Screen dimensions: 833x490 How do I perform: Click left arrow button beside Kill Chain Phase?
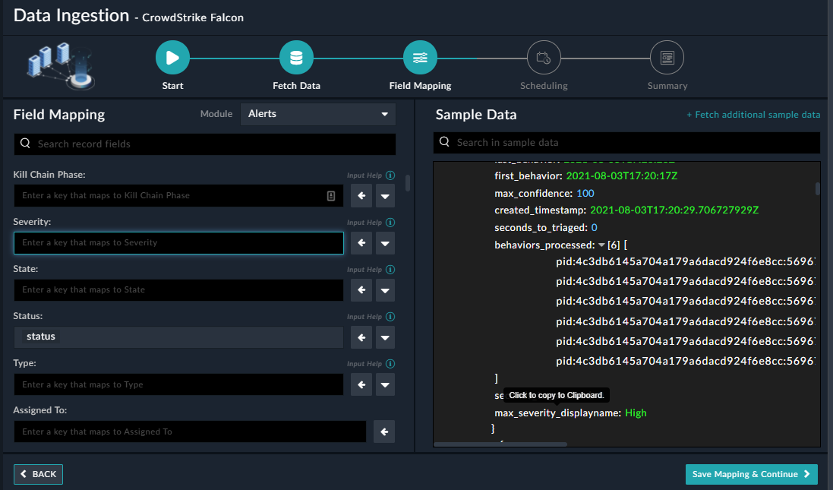(361, 196)
